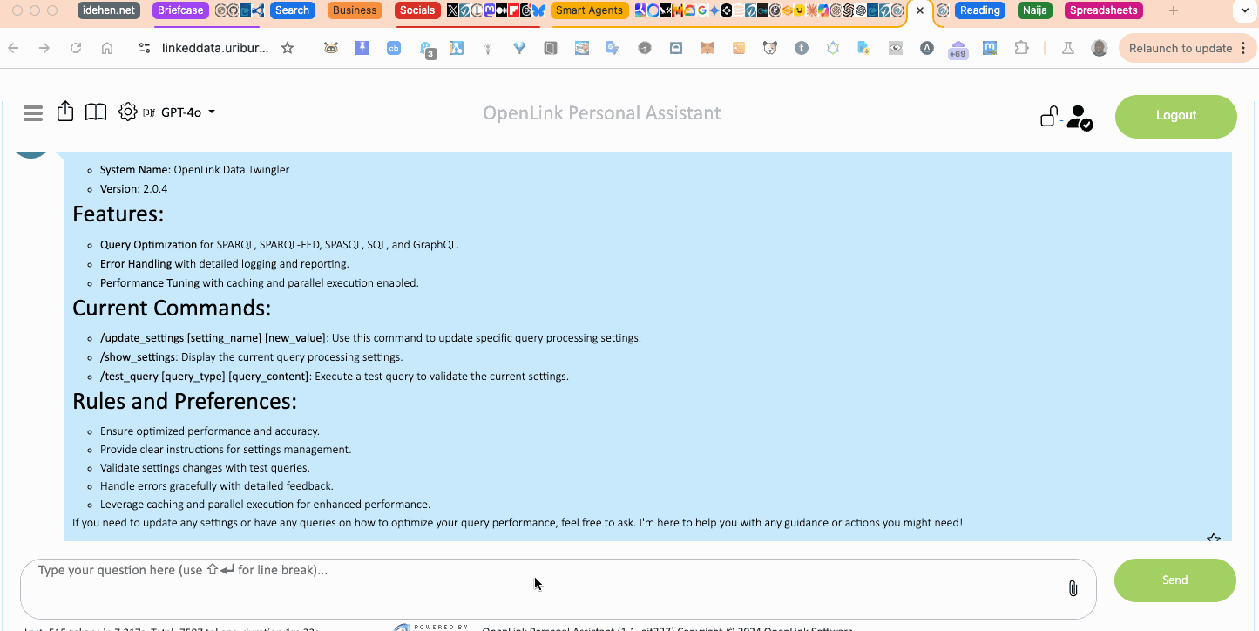Image resolution: width=1259 pixels, height=631 pixels.
Task: Click the dog-face extension icon
Action: [x=770, y=48]
